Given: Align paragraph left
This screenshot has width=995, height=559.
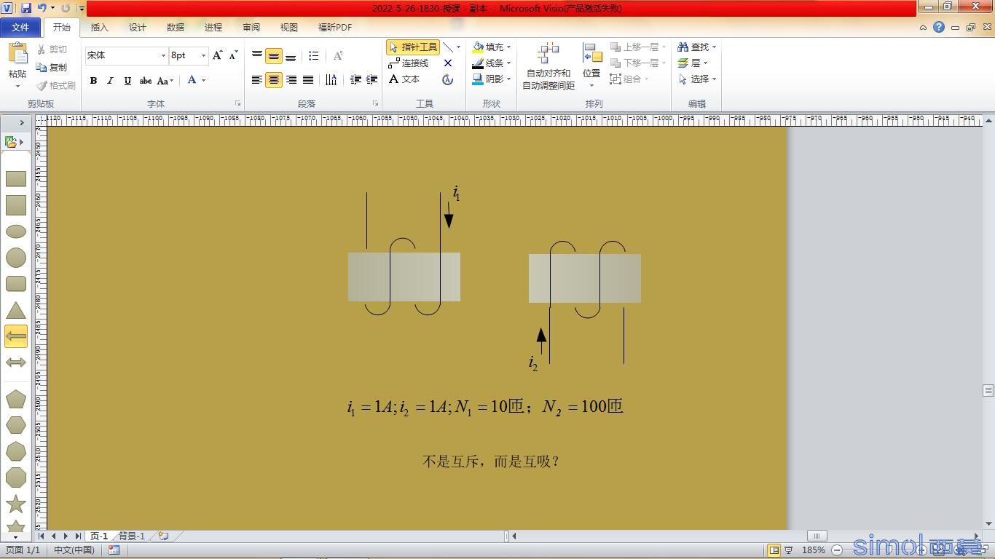Looking at the screenshot, I should tap(256, 80).
